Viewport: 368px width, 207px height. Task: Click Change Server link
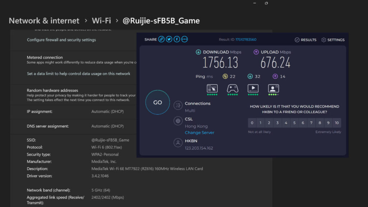point(199,133)
